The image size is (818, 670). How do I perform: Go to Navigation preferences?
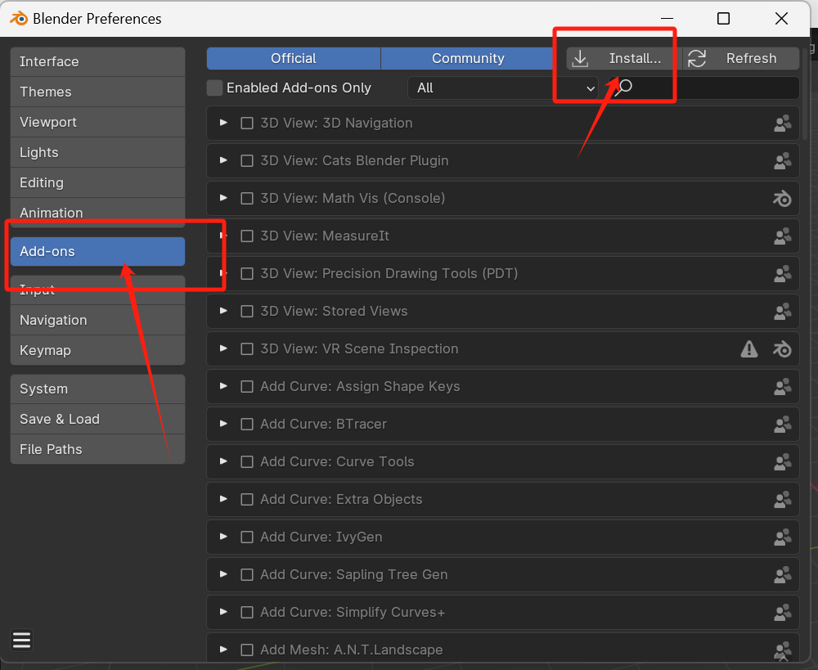[97, 320]
